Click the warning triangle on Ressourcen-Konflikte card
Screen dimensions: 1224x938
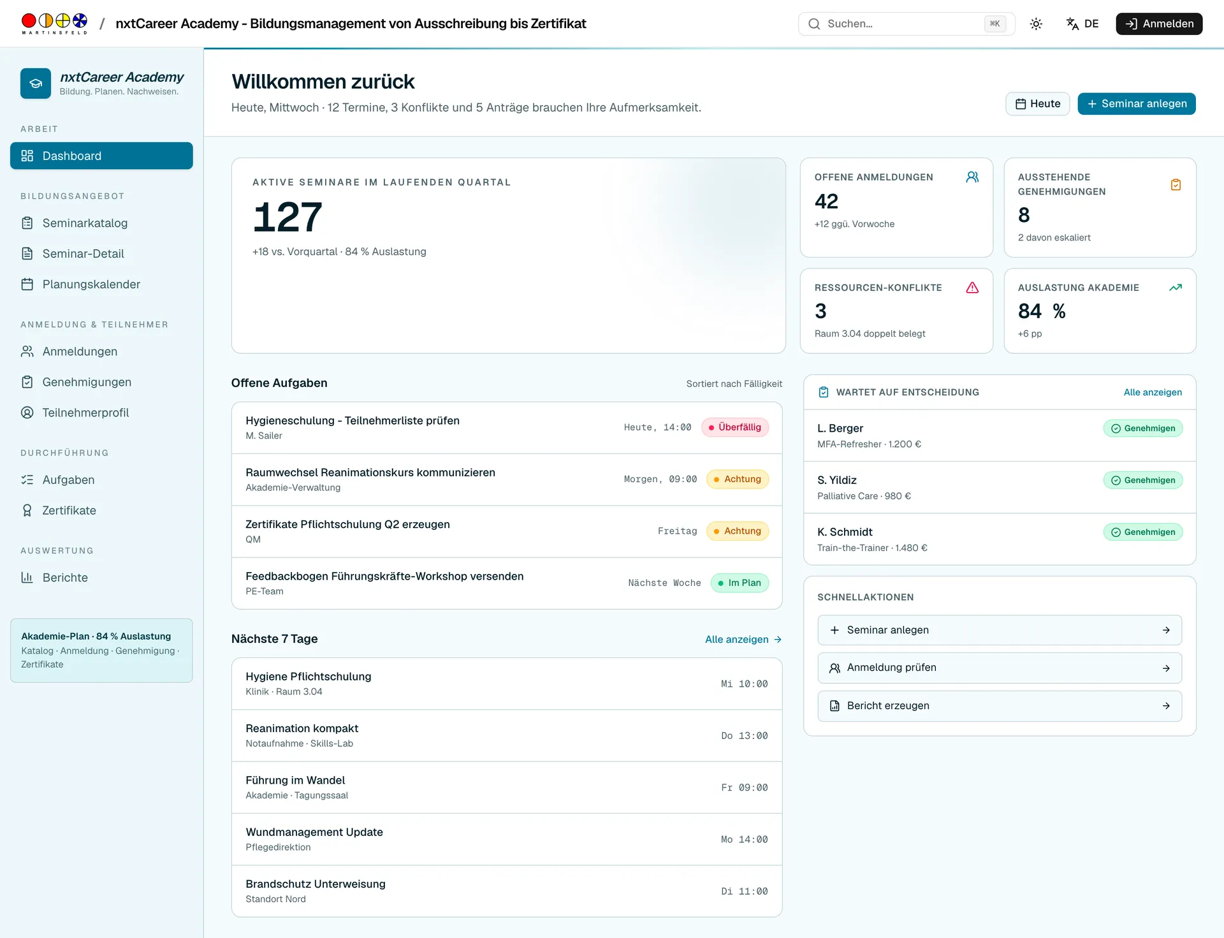972,288
